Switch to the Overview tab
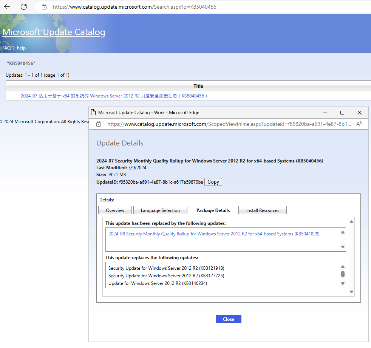Screen dimensions: 371x348 115,210
